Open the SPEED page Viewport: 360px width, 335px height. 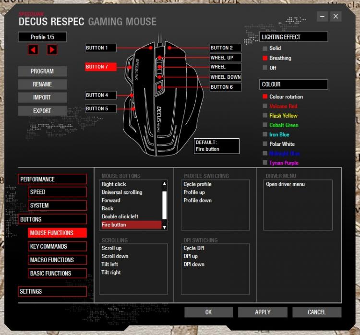pos(58,192)
